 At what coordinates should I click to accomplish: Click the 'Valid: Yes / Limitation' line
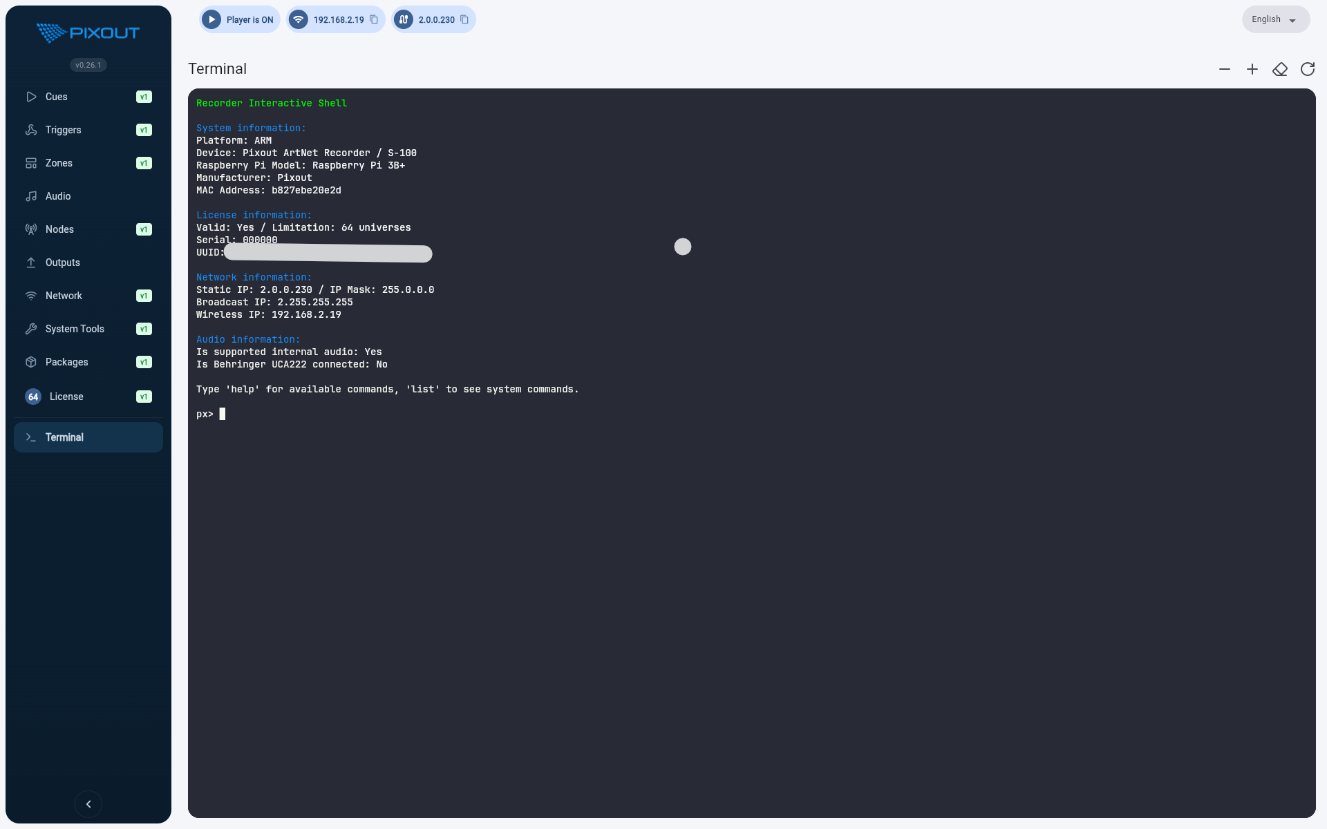tap(303, 227)
